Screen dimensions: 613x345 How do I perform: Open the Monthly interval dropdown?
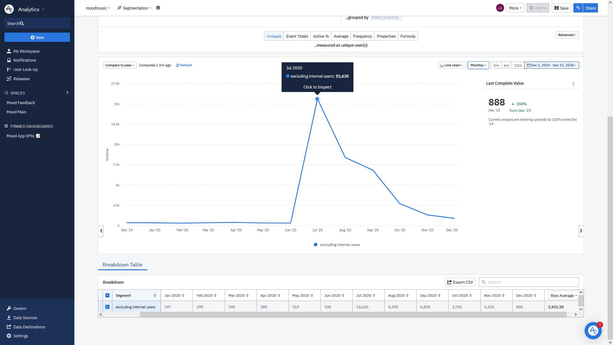pos(478,65)
